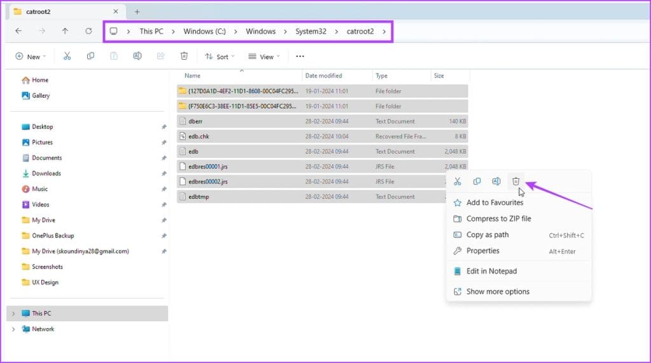Click the Delete trash icon in context menu
Image resolution: width=651 pixels, height=363 pixels.
[x=516, y=181]
